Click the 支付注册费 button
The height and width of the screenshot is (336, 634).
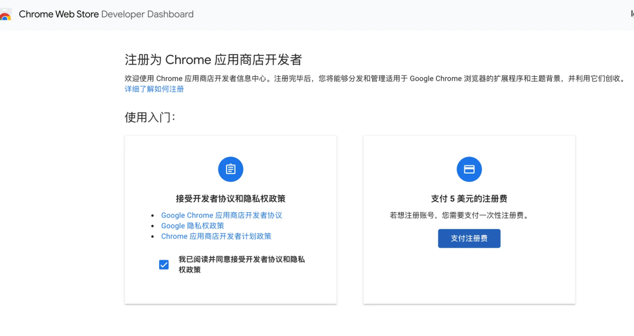[x=469, y=238]
